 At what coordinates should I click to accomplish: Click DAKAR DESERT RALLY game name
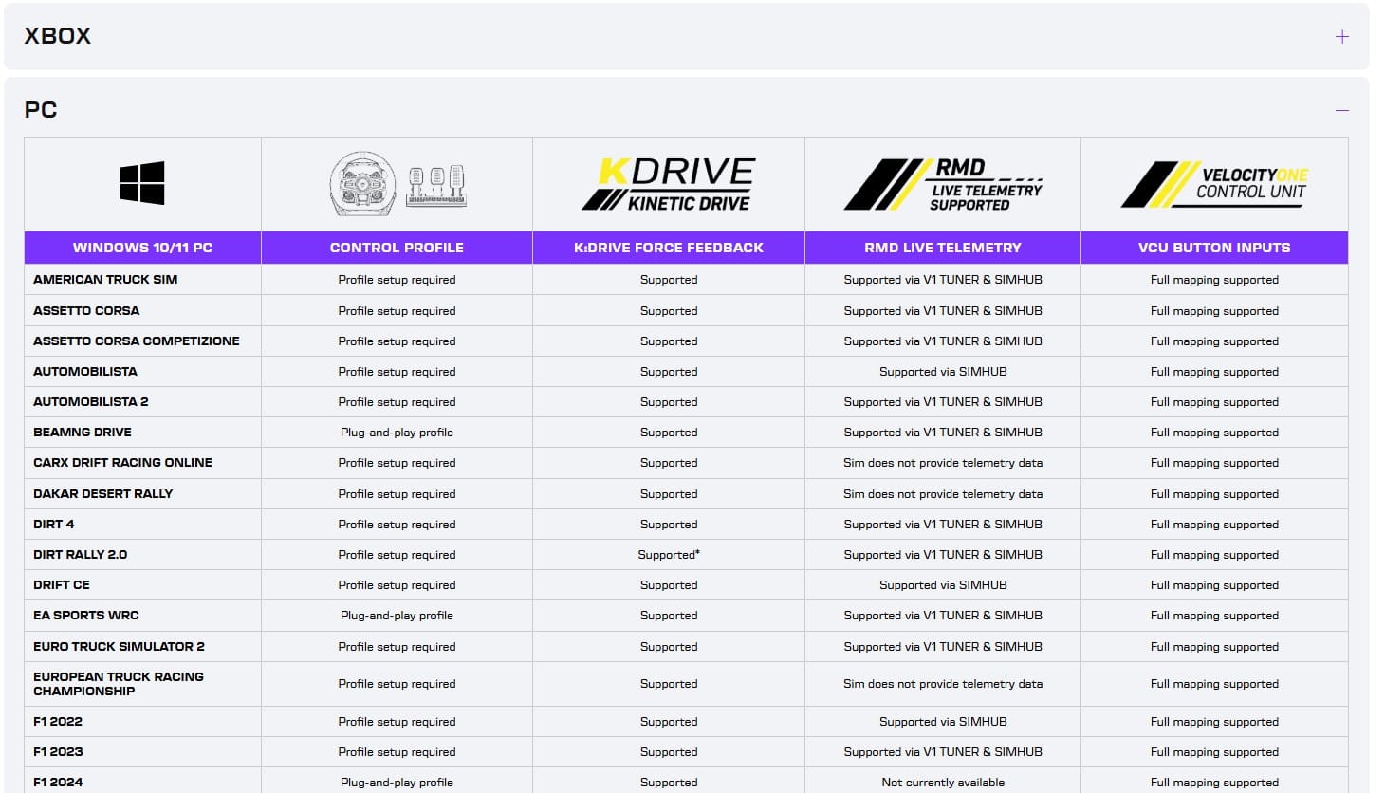(x=103, y=494)
